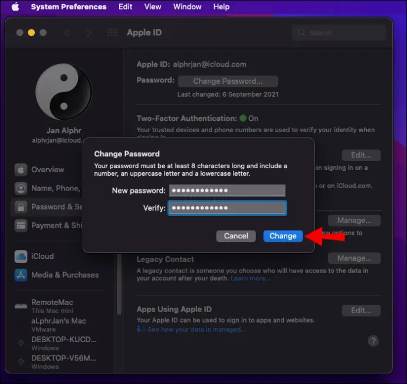Click Apps Using Apple ID heading

(x=174, y=309)
